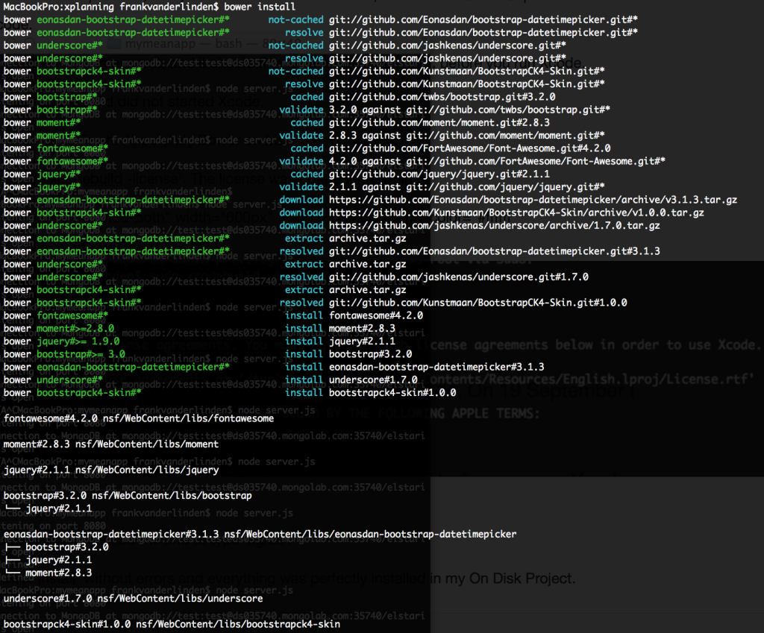Screen dimensions: 764x633
Task: Click the green "jquery#>= 1.9.0" text
Action: pyautogui.click(x=78, y=341)
